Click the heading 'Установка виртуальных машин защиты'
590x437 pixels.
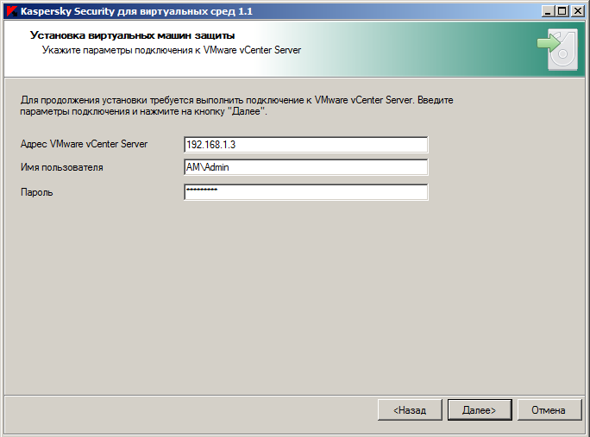pyautogui.click(x=133, y=35)
